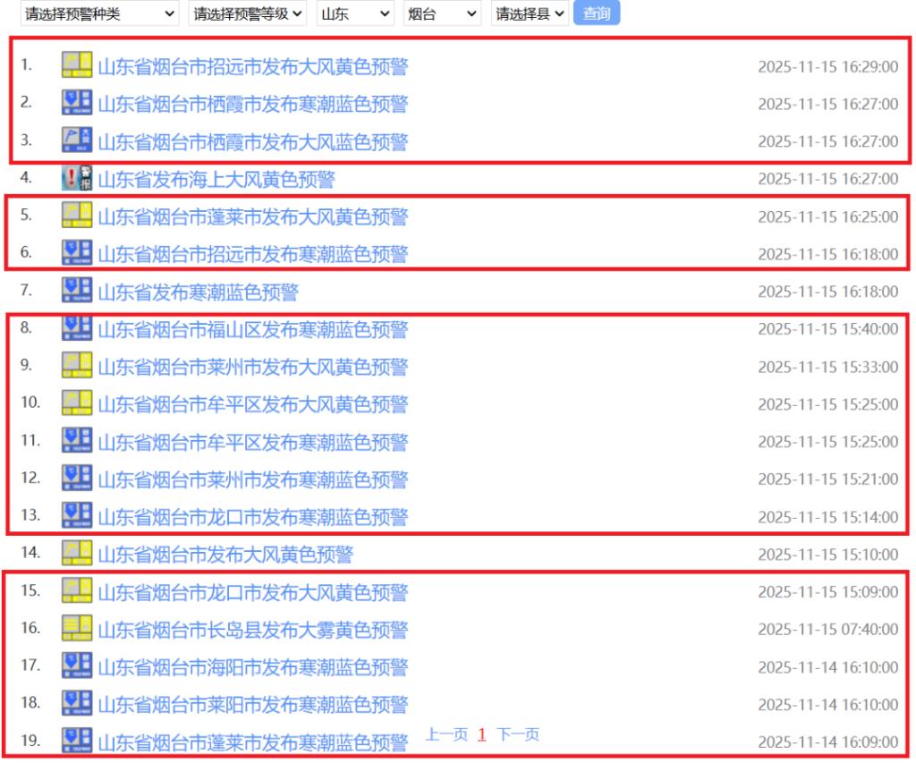916x763 pixels.
Task: Open 山东省发布海上大风黄色预警 link
Action: click(216, 180)
